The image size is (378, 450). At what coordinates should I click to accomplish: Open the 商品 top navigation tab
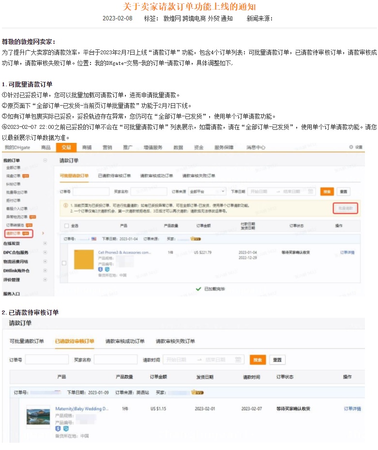coord(46,147)
